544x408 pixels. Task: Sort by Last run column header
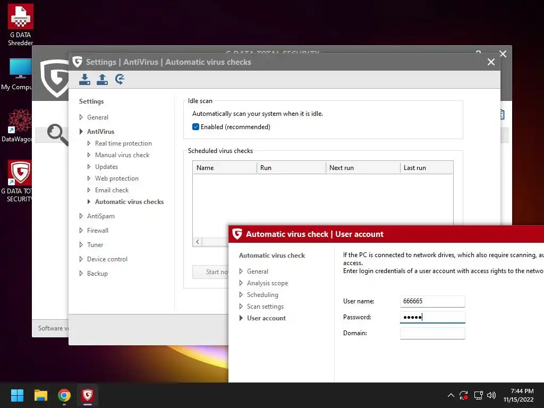point(427,168)
